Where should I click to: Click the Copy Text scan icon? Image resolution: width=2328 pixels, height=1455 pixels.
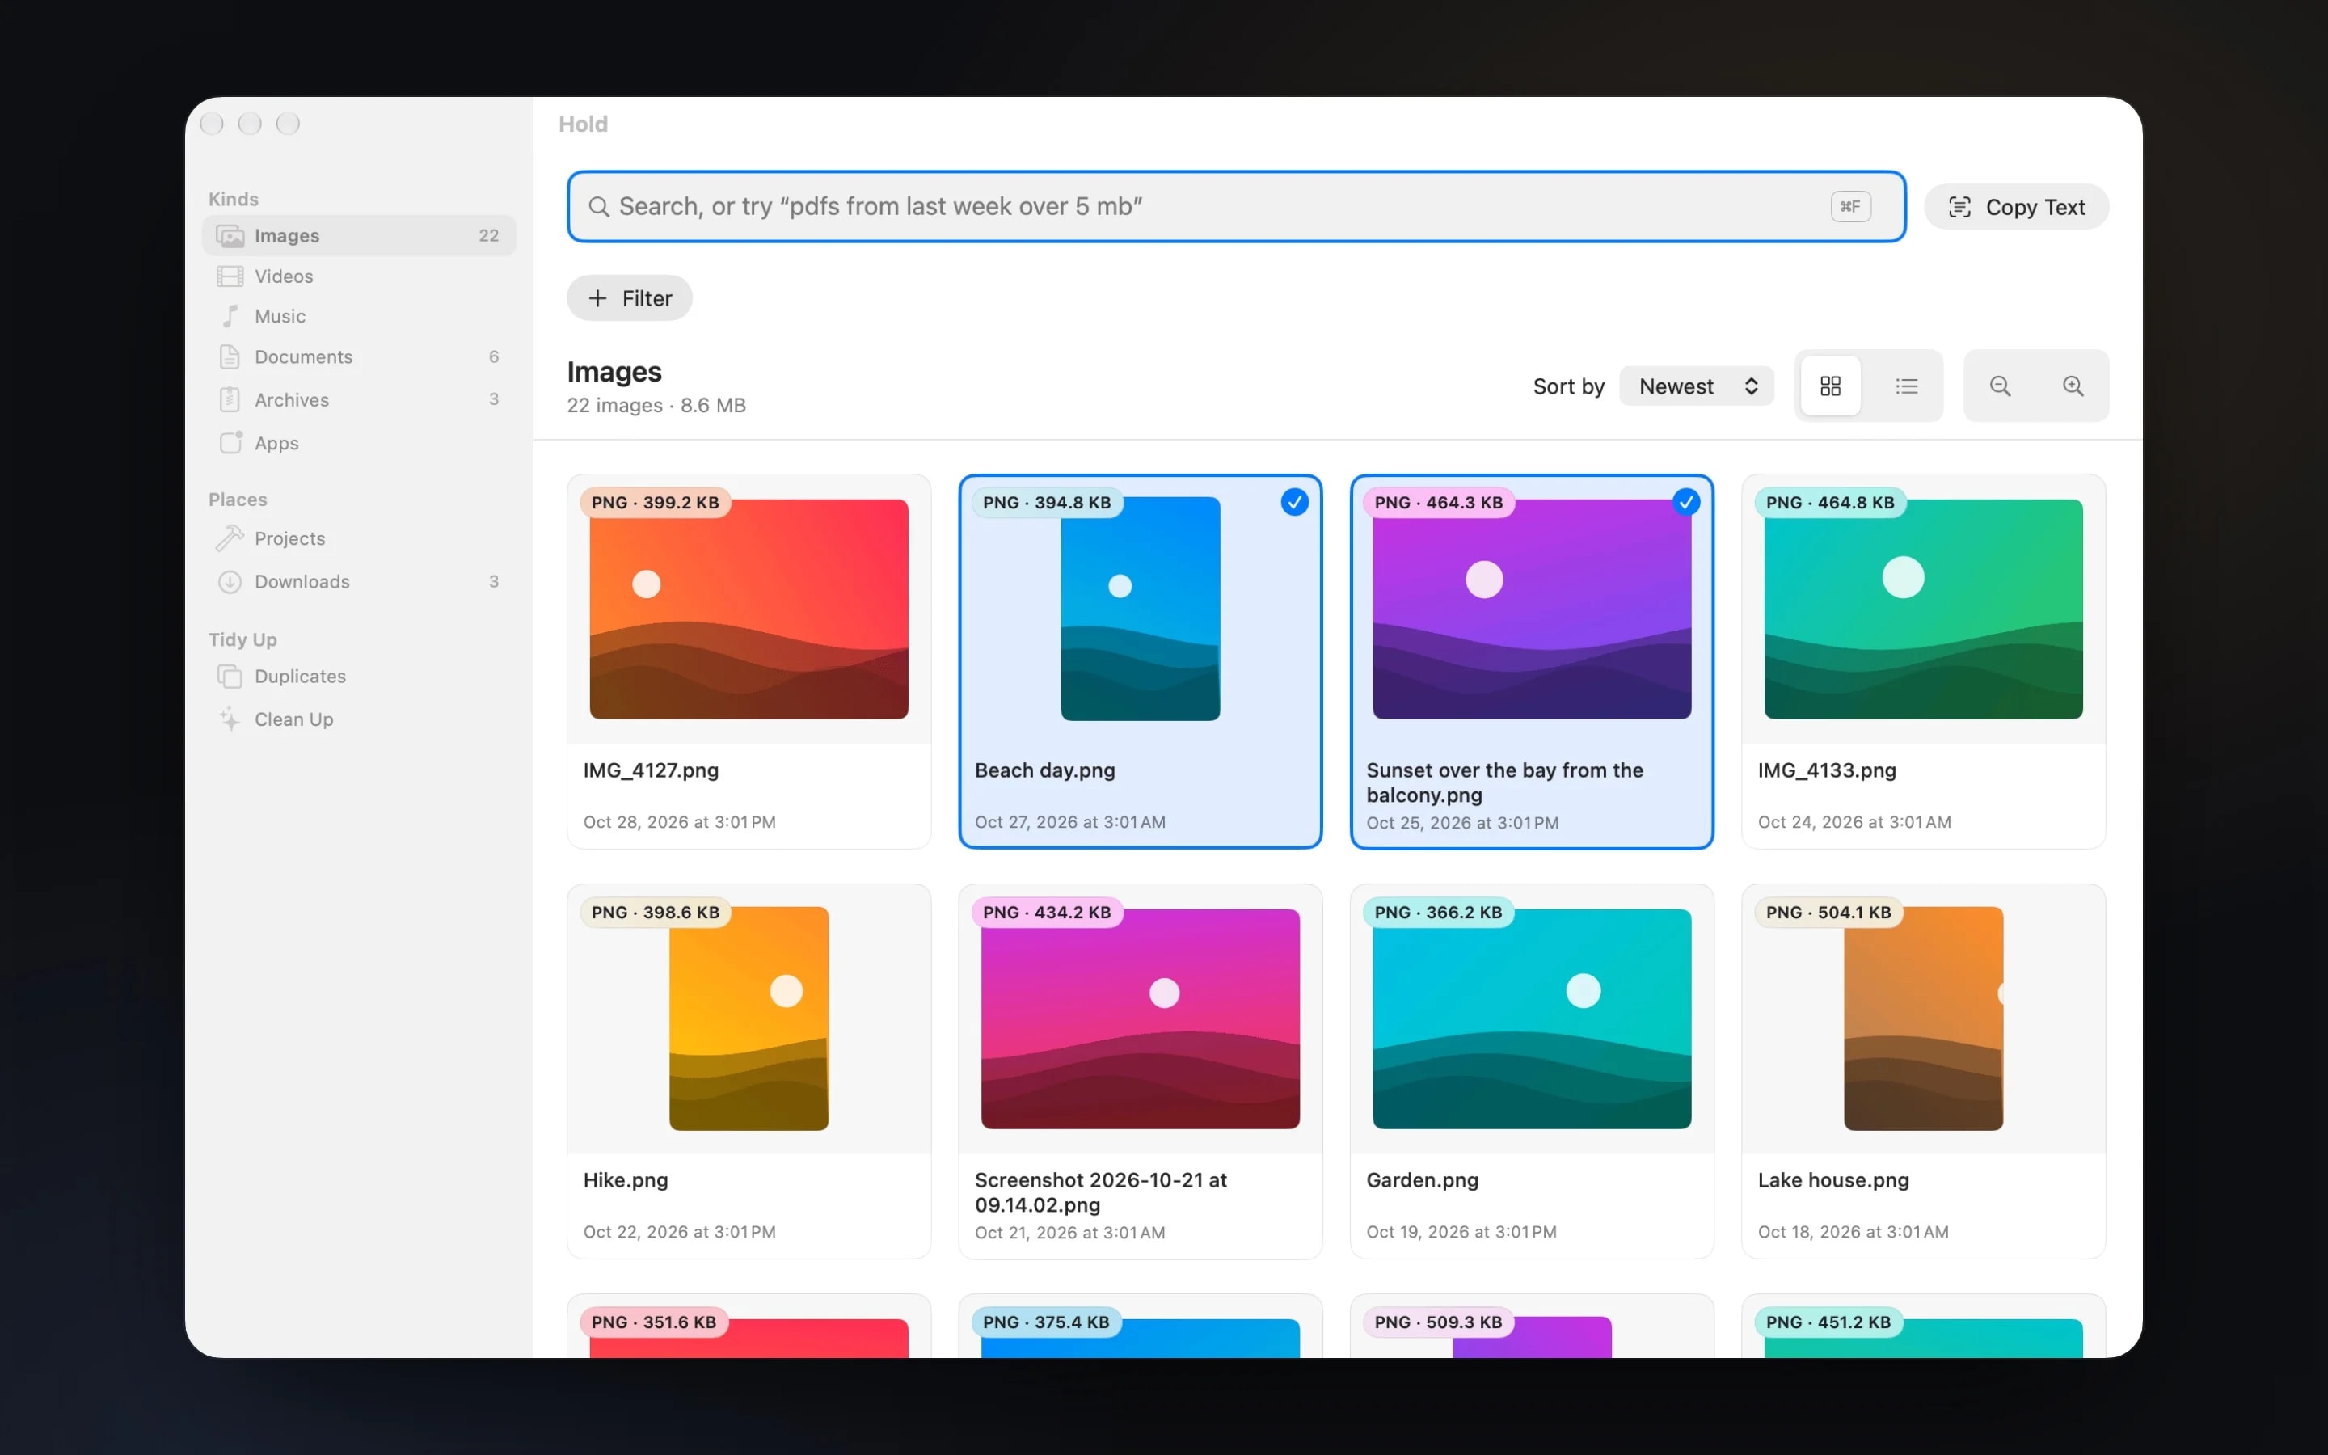point(1959,207)
